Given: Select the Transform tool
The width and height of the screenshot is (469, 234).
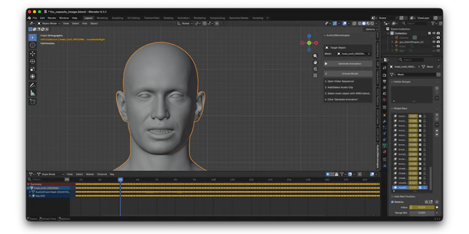Looking at the screenshot, I should [33, 77].
